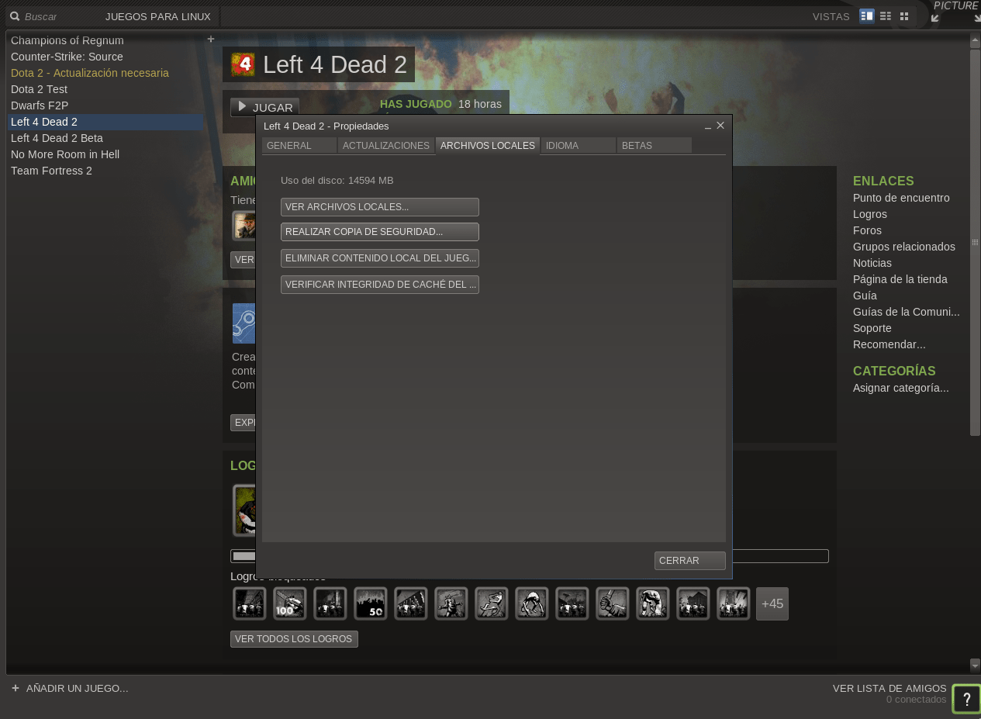Open the chainsaw achievement icon marked 100

pyautogui.click(x=290, y=603)
